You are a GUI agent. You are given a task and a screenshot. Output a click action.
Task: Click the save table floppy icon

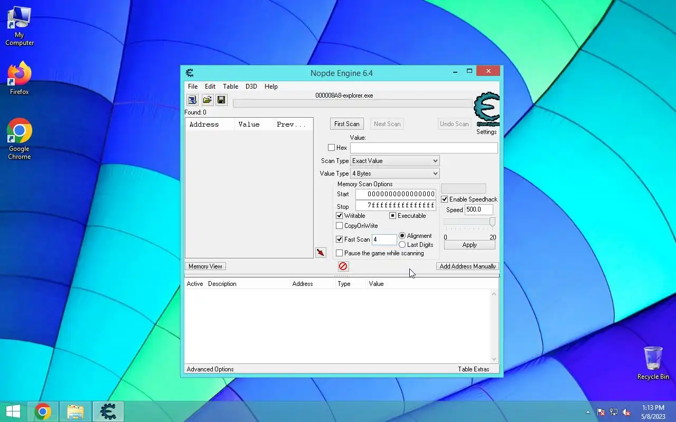coord(221,100)
